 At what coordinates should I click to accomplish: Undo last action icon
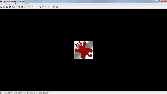pos(25,7)
